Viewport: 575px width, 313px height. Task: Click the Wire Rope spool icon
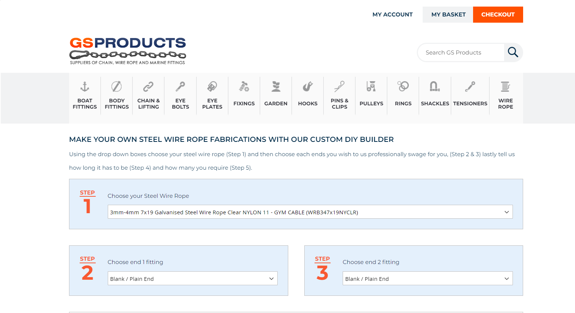coord(506,87)
